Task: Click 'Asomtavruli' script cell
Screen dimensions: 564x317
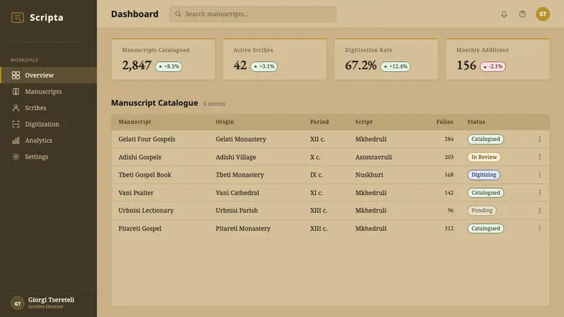Action: tap(374, 157)
